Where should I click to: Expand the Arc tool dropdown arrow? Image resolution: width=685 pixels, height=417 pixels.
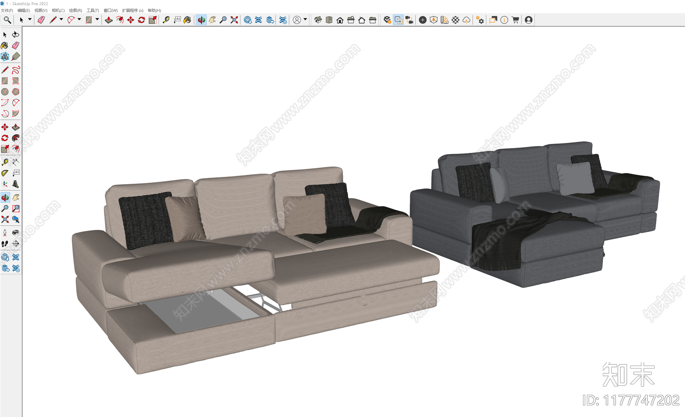[x=79, y=19]
